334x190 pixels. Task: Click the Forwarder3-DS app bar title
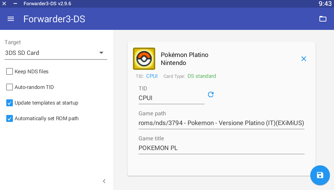[54, 19]
